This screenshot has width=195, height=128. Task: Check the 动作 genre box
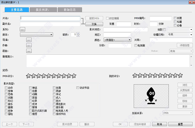point(6,88)
